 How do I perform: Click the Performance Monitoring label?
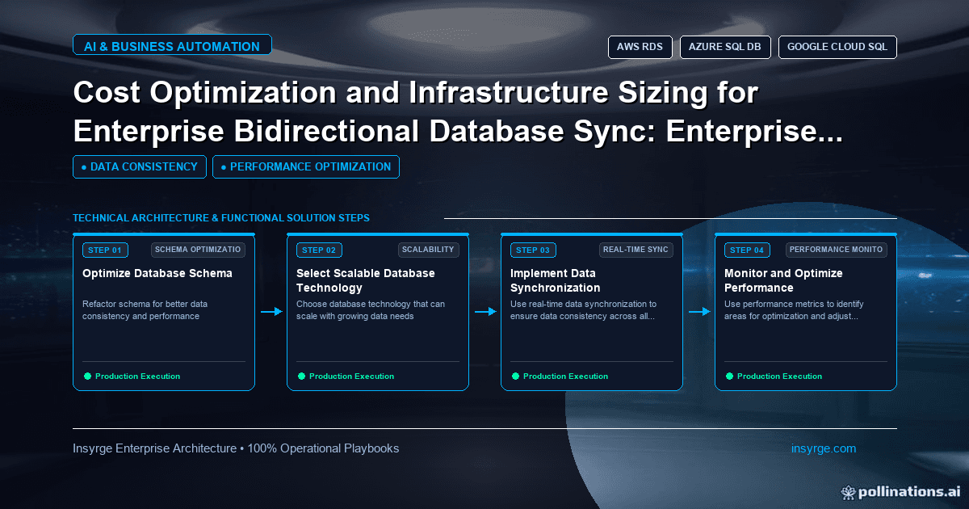(835, 250)
